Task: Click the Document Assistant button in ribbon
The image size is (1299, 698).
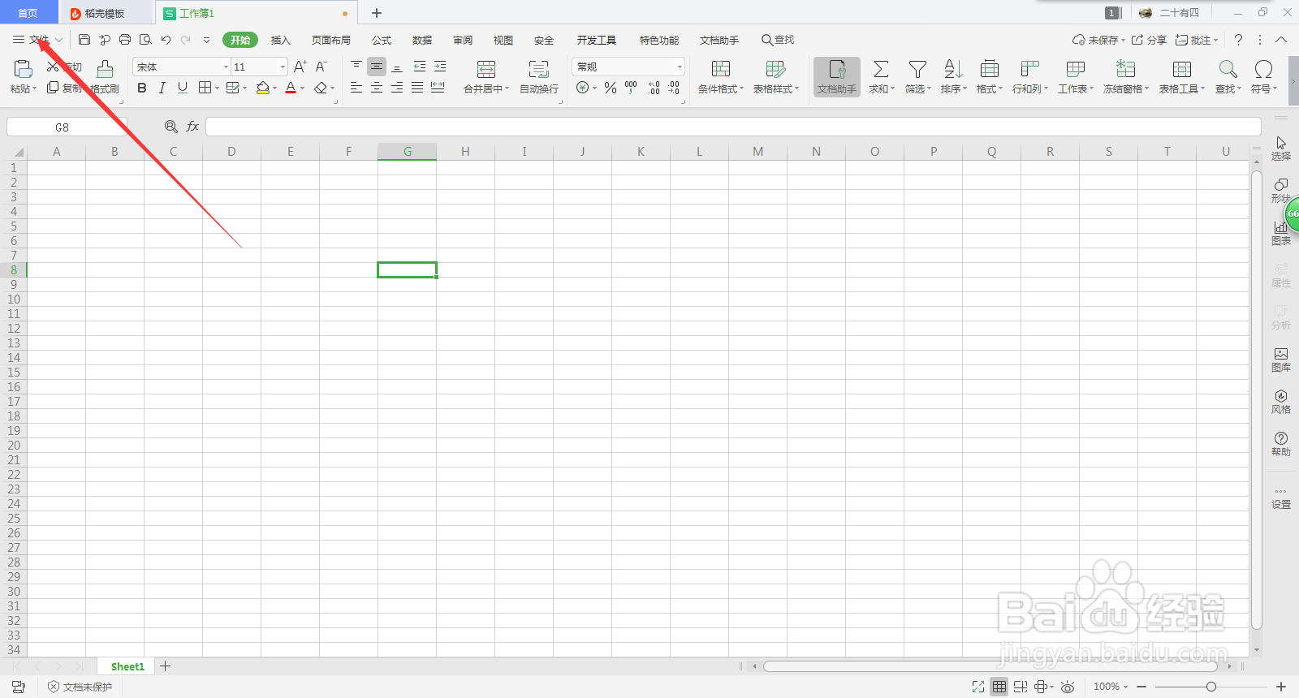Action: [x=837, y=77]
